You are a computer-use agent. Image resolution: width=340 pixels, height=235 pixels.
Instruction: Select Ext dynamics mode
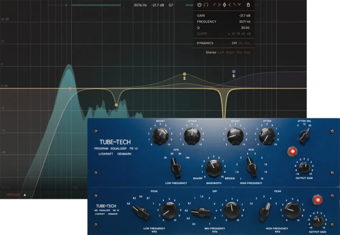[247, 43]
